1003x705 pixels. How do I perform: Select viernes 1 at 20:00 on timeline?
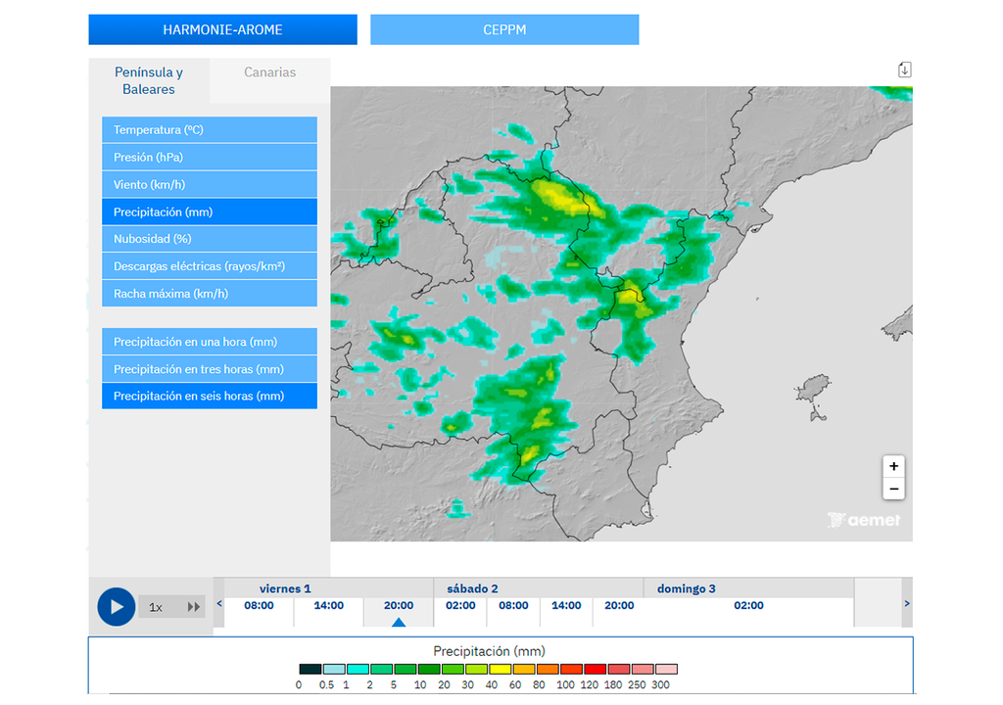click(x=399, y=605)
